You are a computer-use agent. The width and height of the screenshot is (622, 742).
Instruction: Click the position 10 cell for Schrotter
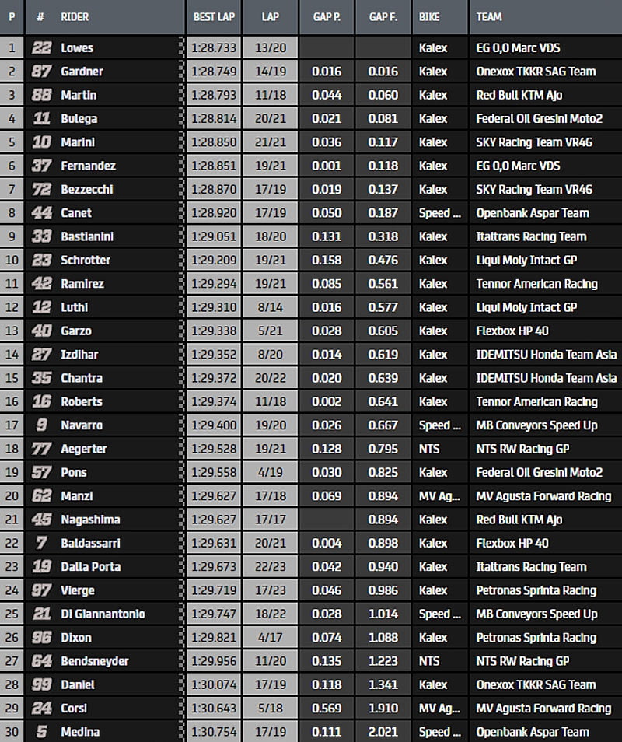point(12,260)
